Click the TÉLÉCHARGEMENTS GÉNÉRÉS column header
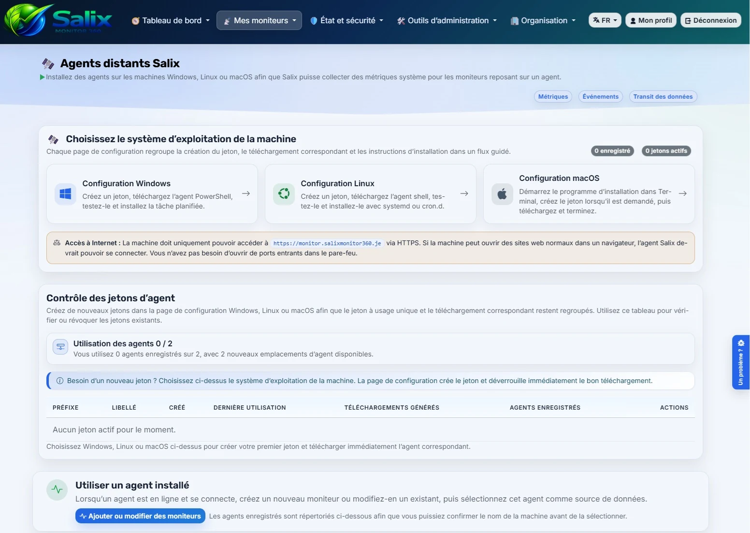750x533 pixels. pyautogui.click(x=391, y=408)
